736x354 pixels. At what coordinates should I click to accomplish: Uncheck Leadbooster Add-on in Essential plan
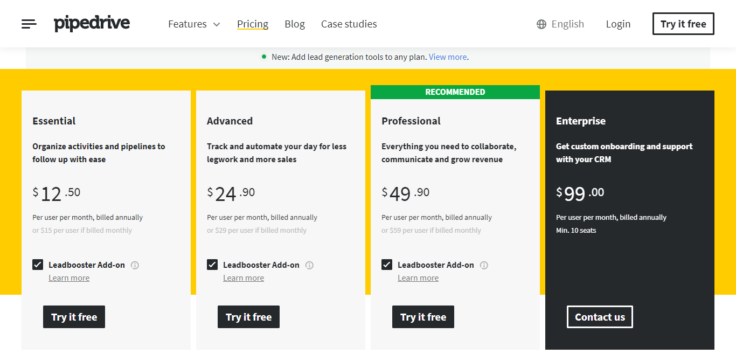pos(38,265)
